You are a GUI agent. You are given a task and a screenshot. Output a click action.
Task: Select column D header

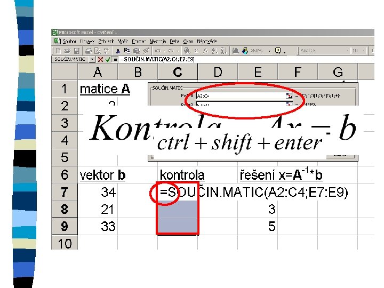click(218, 72)
